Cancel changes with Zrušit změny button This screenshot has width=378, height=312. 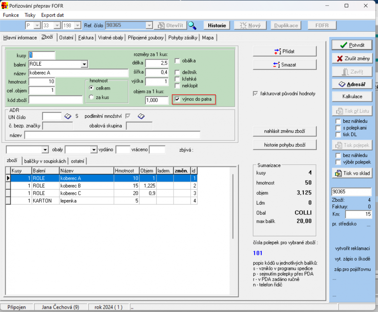(x=352, y=59)
